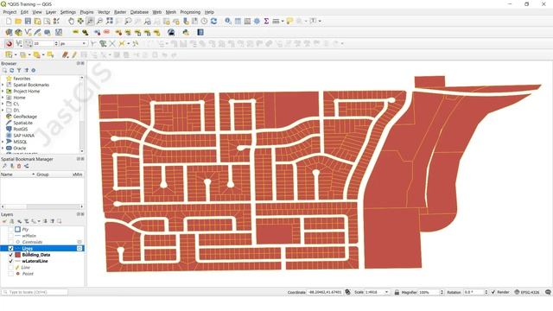Click the New GeoPackage Layer icon
Screen dimensions: 553x311
click(x=18, y=33)
